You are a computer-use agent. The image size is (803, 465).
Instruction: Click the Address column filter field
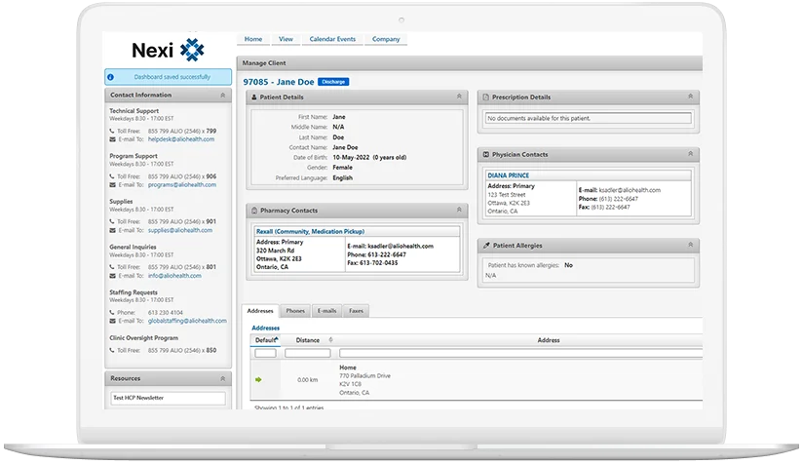(x=548, y=353)
